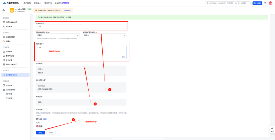Open 机器人 in the left sidebar
This screenshot has width=275, height=140.
click(x=8, y=41)
